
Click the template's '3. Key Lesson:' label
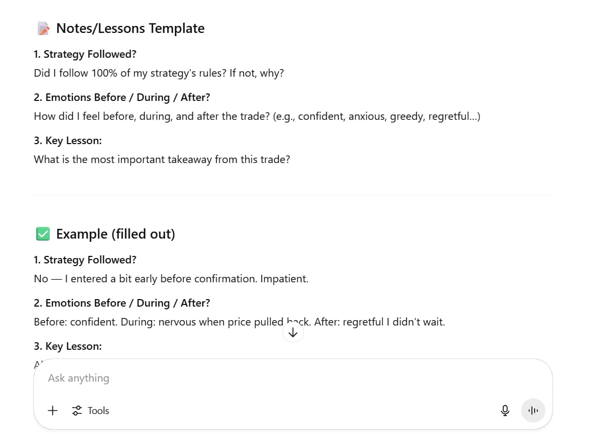[x=67, y=141]
